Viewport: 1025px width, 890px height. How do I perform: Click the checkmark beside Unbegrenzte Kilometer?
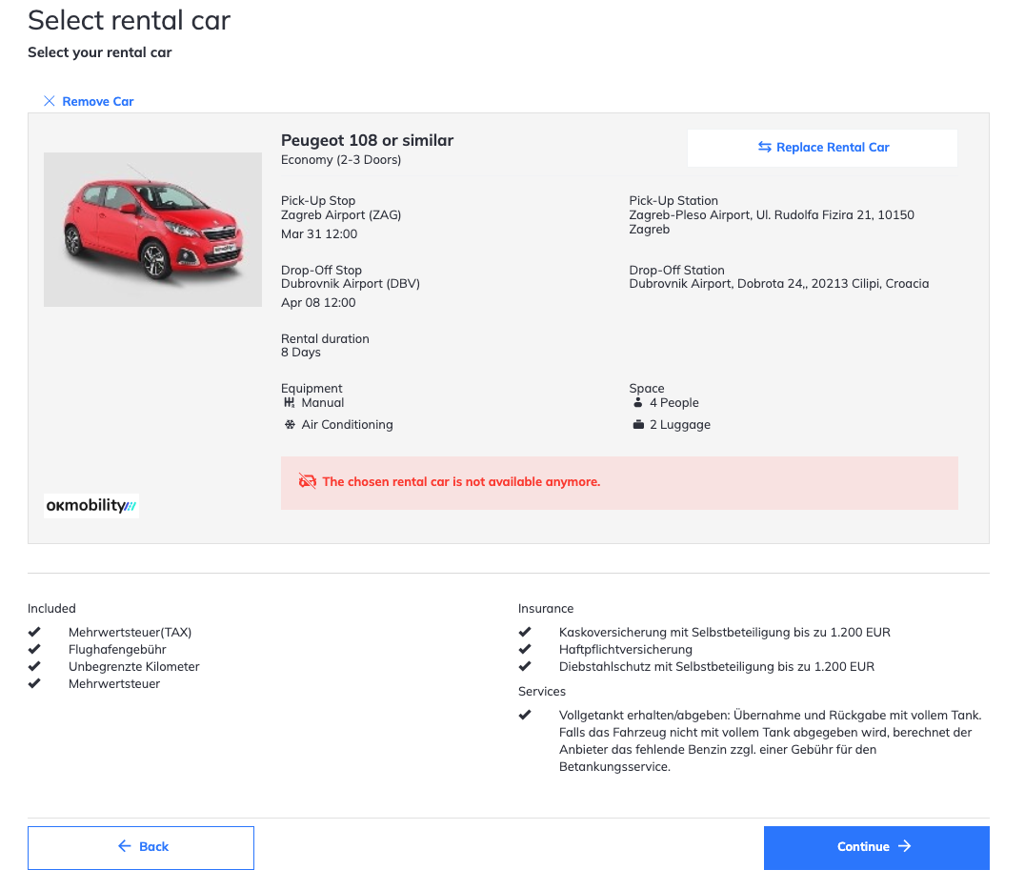pos(34,666)
